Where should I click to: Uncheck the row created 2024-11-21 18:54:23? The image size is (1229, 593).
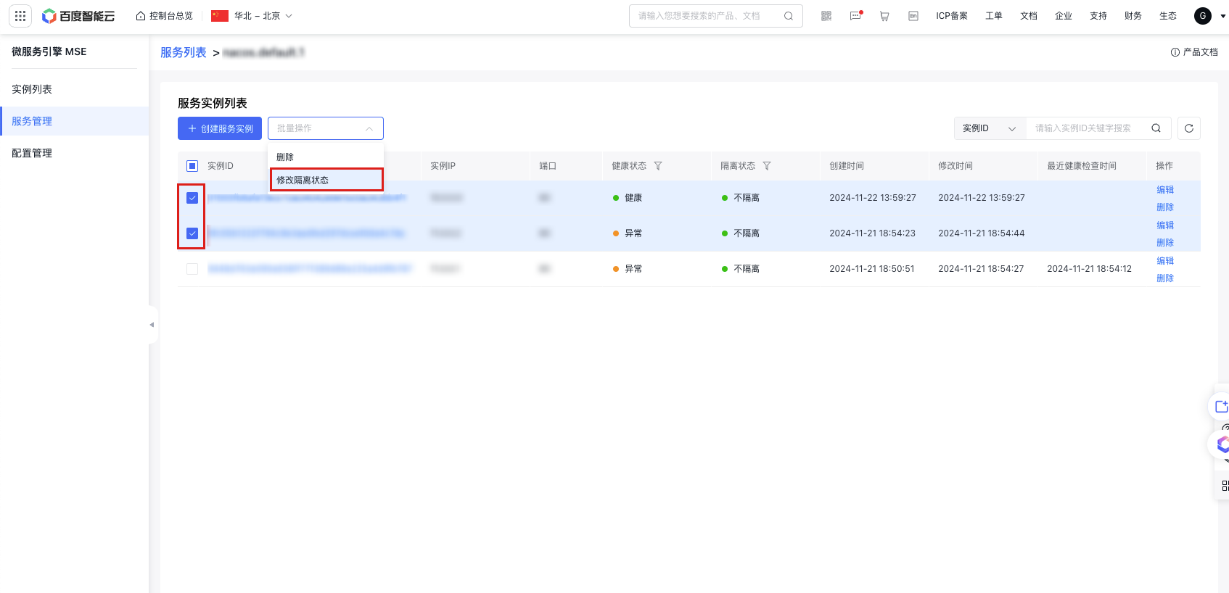pos(192,233)
